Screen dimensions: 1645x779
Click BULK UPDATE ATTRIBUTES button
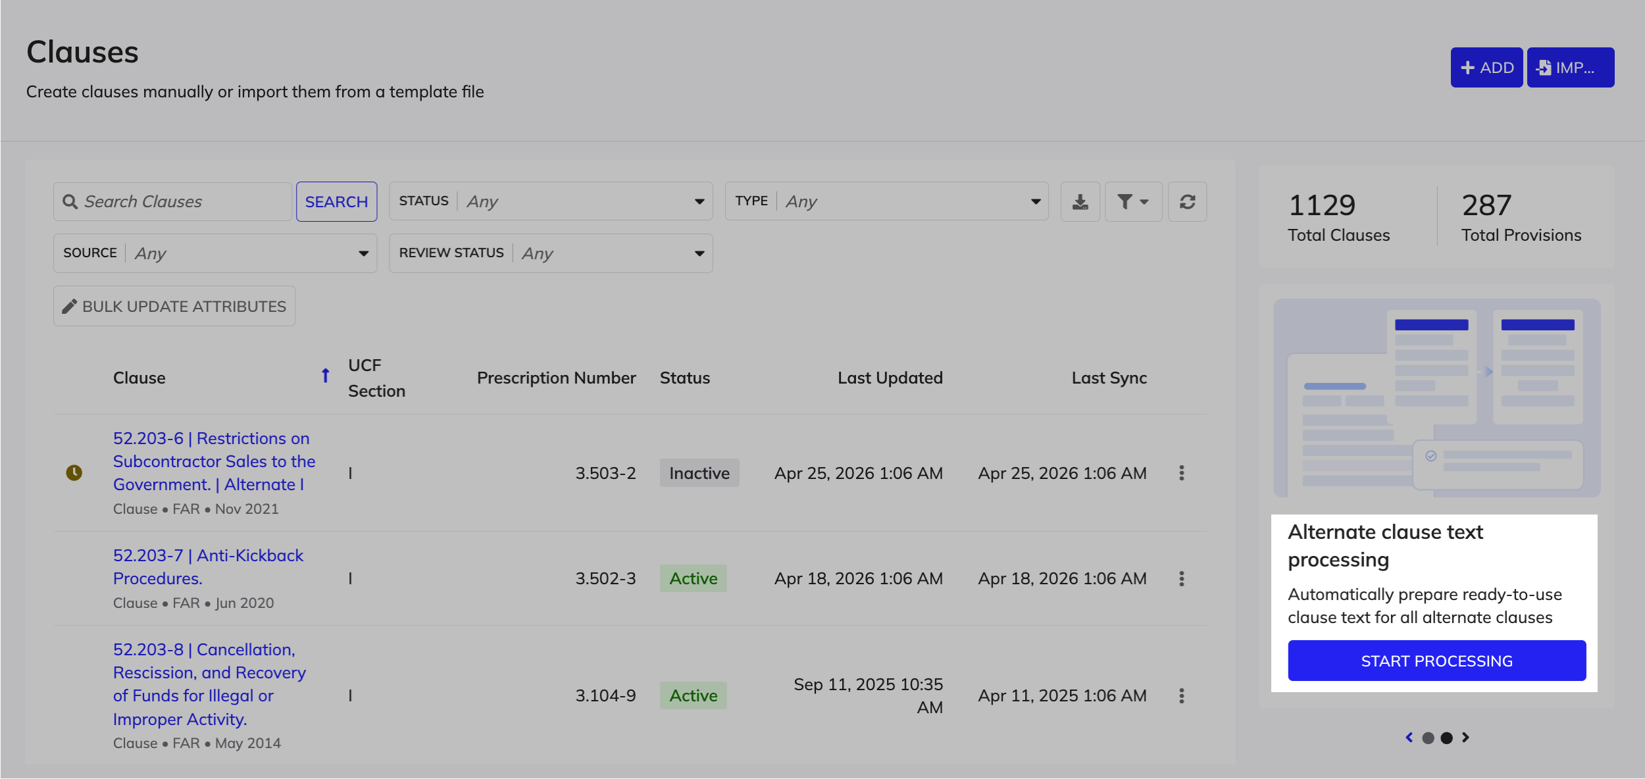[x=174, y=306]
